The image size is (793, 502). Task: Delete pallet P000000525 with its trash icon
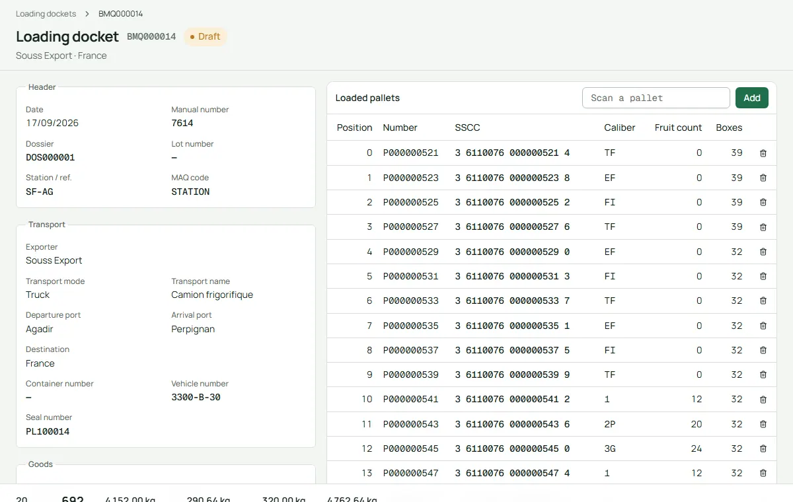coord(763,202)
